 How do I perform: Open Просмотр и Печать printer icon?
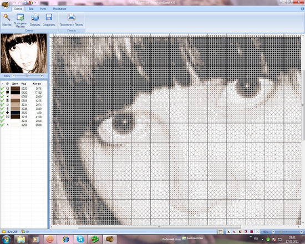click(72, 17)
